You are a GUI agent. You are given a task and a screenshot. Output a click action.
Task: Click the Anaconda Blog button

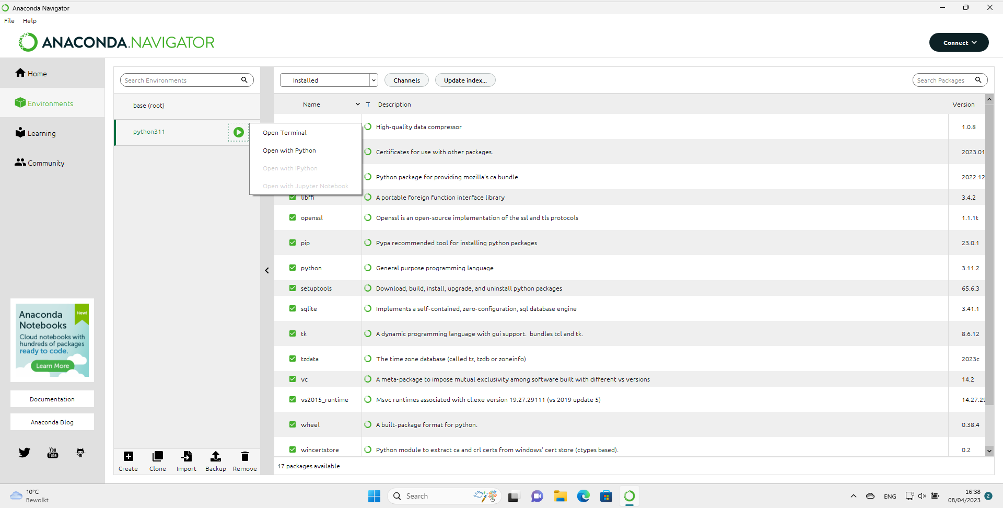point(52,422)
